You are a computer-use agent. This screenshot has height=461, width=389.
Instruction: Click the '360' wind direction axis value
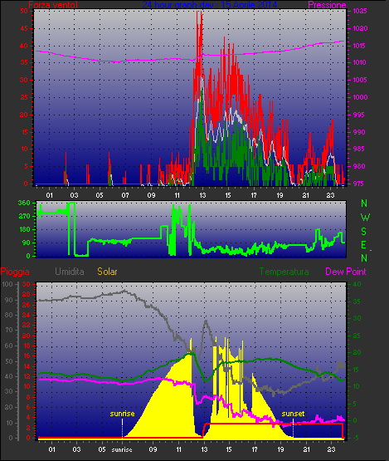click(x=24, y=204)
